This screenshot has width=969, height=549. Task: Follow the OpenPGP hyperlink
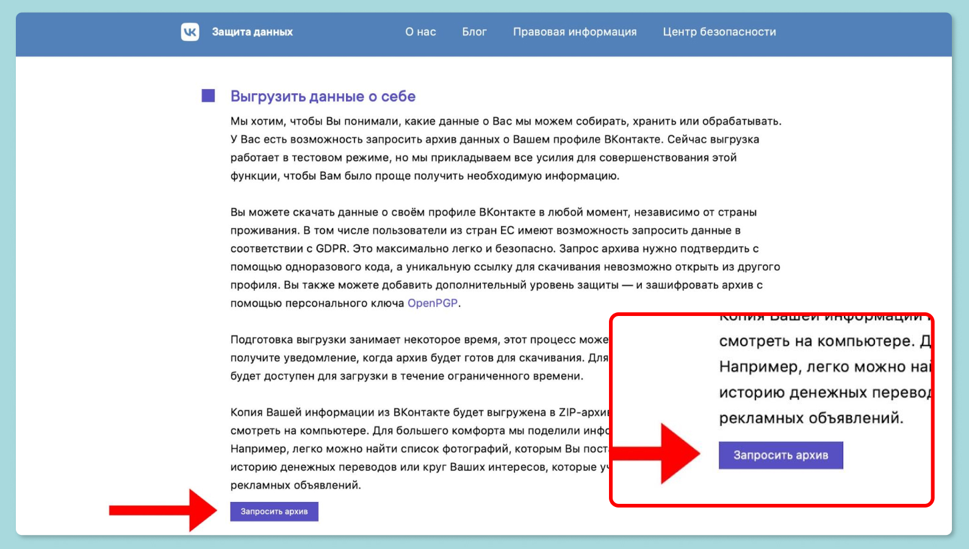click(433, 303)
